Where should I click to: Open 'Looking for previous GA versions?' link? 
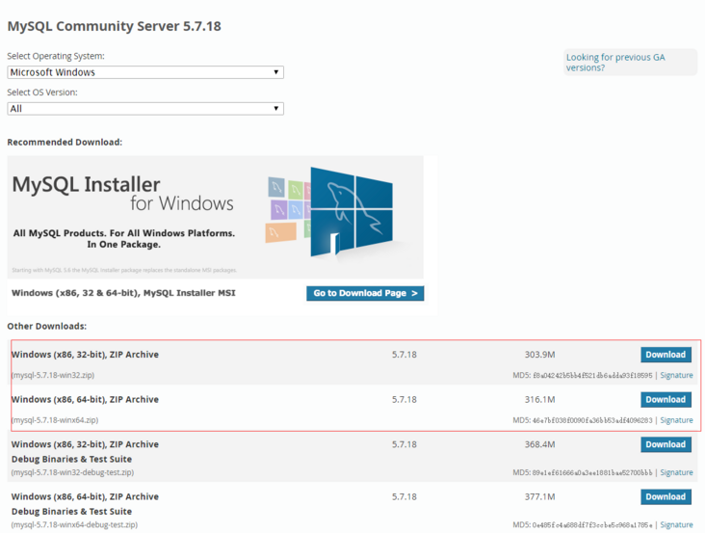coord(614,63)
